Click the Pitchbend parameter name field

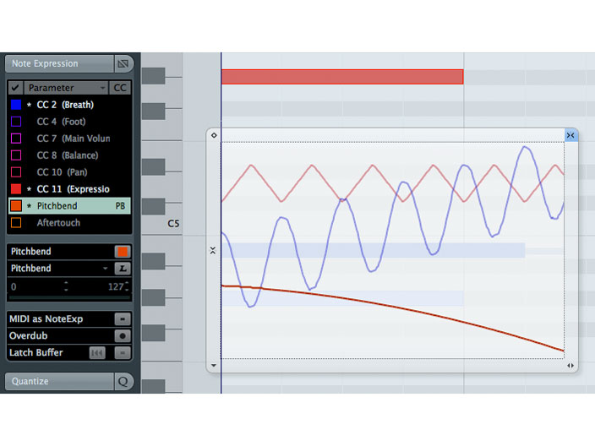click(61, 252)
